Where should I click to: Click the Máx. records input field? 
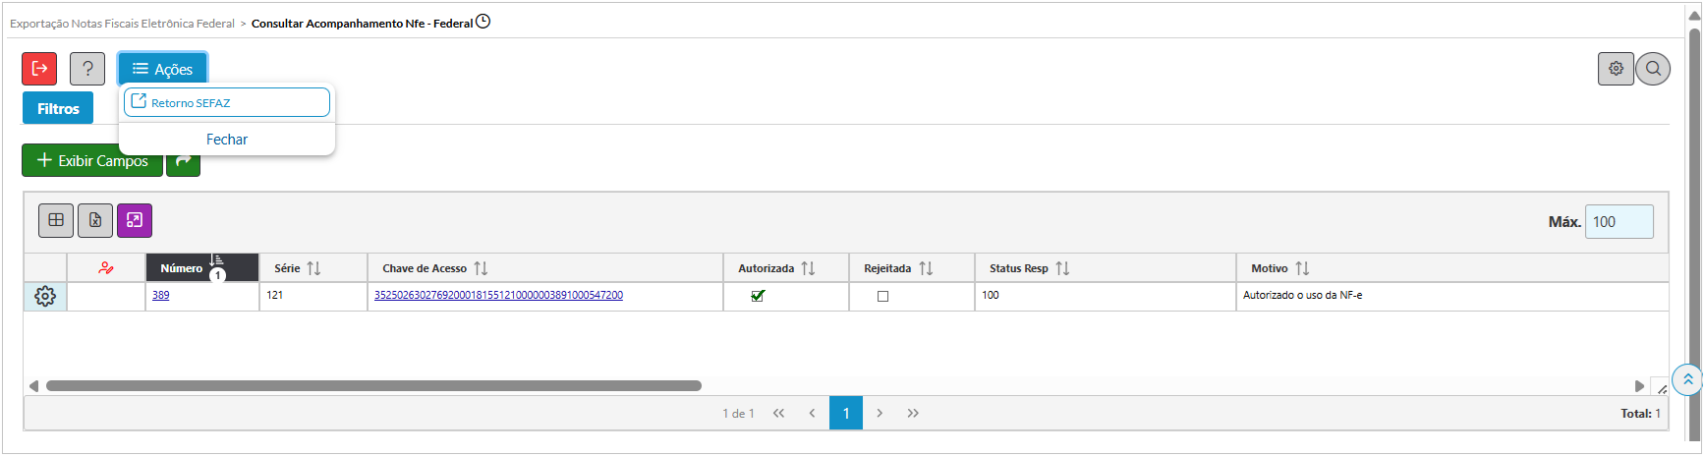point(1619,221)
